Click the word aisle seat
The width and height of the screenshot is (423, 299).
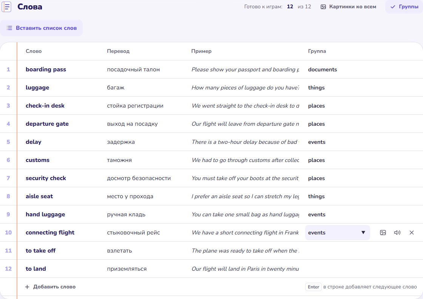pos(39,196)
